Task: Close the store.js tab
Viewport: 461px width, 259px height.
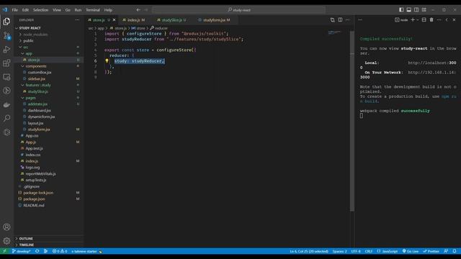Action: tap(114, 20)
